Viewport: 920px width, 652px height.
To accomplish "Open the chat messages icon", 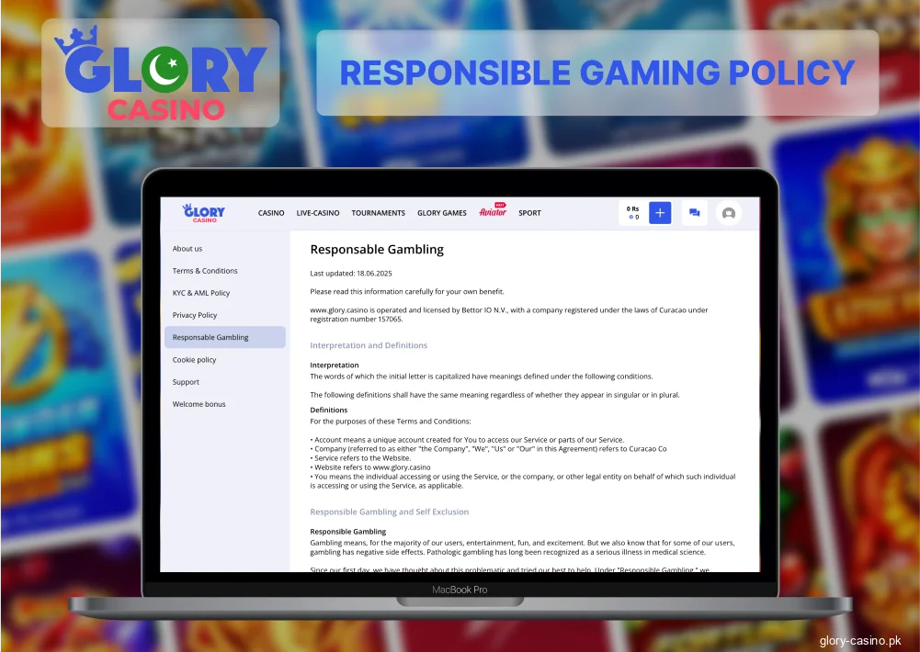I will pos(694,213).
